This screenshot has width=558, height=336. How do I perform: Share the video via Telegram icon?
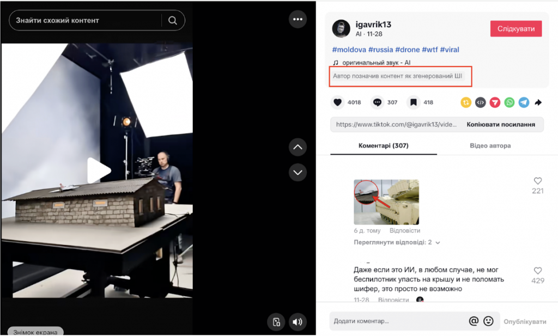[523, 102]
